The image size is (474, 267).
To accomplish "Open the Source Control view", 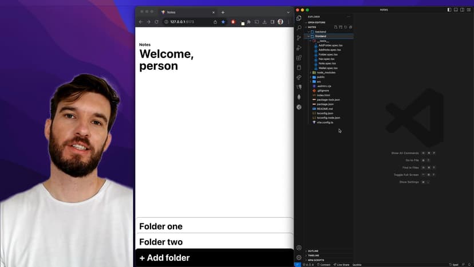I will point(299,38).
